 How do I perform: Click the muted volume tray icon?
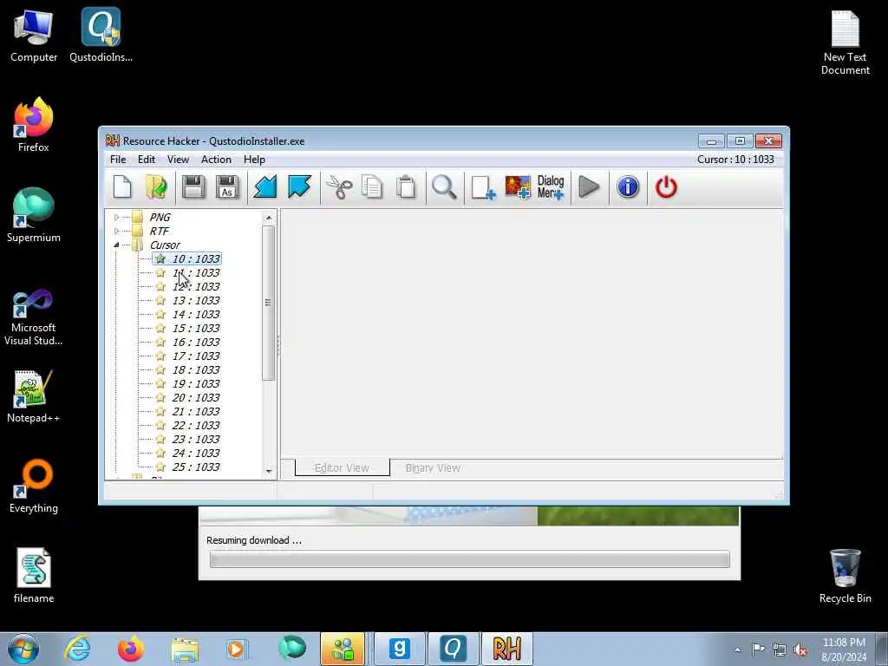click(x=800, y=650)
